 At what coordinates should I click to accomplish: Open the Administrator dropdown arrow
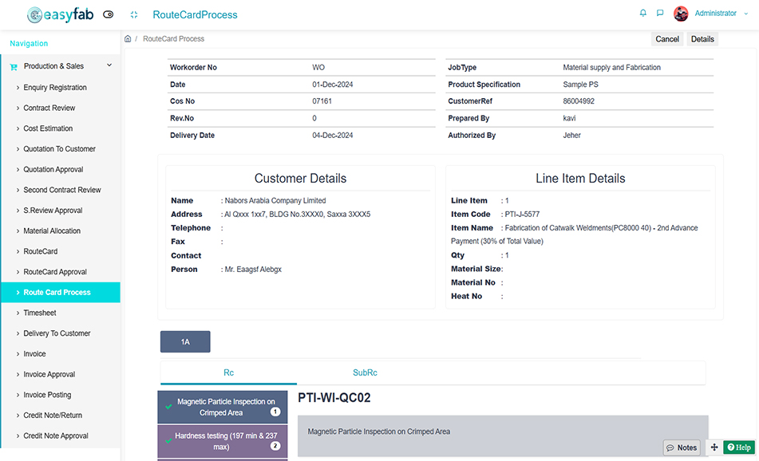point(746,14)
